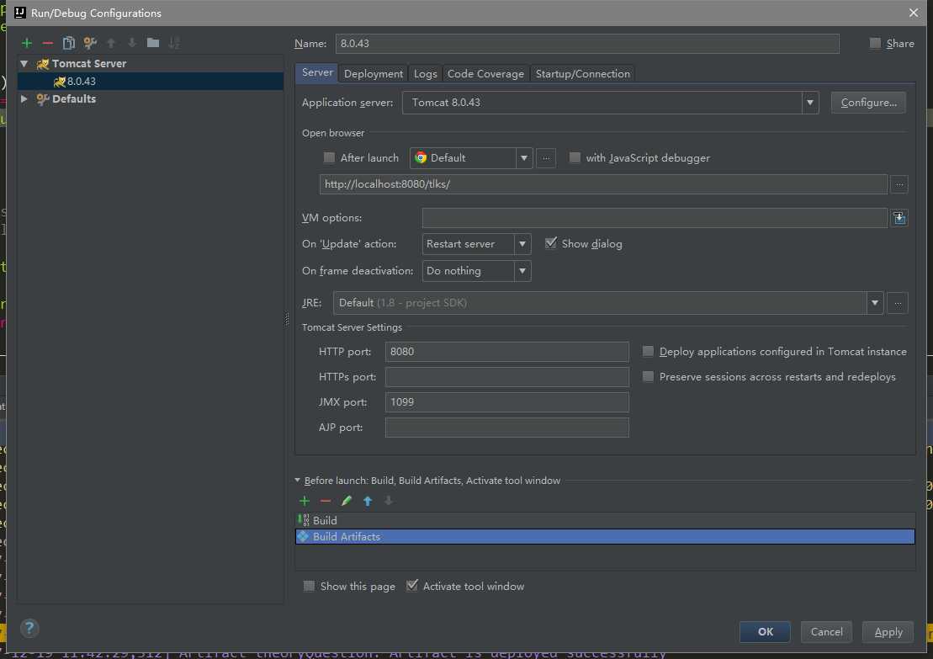The height and width of the screenshot is (659, 933).
Task: Click the VM options input field
Action: point(655,218)
